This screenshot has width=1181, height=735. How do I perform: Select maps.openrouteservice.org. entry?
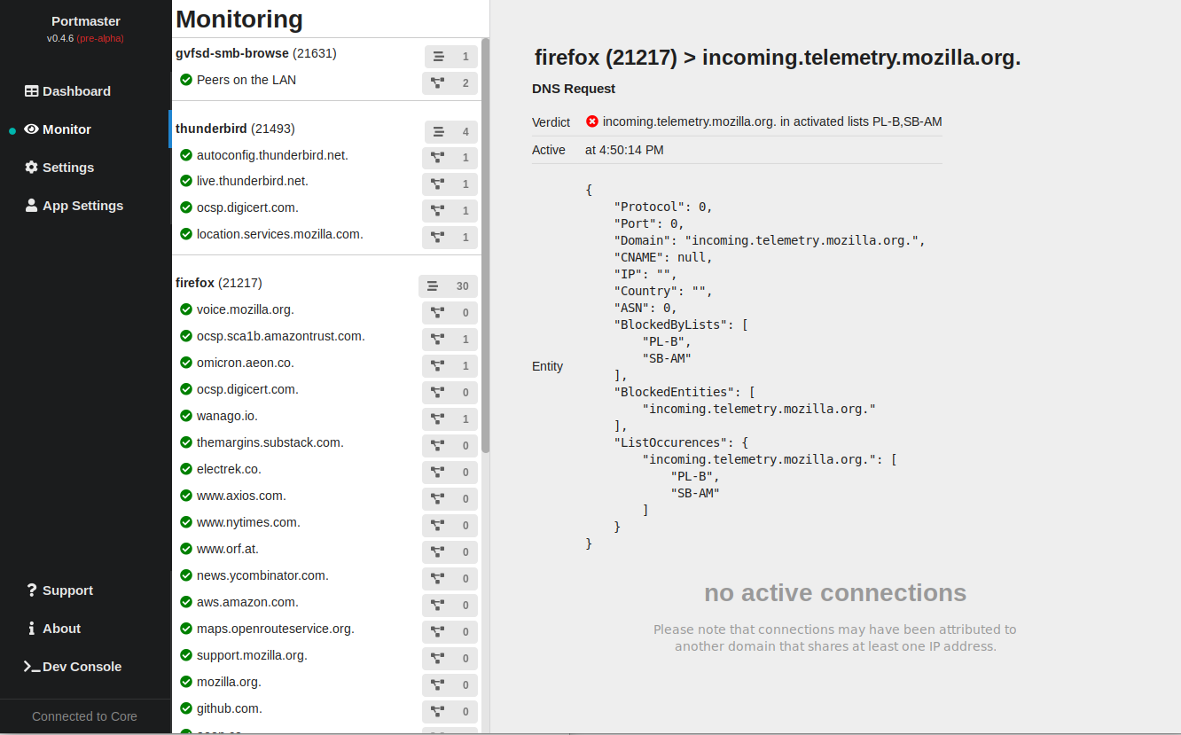point(276,629)
